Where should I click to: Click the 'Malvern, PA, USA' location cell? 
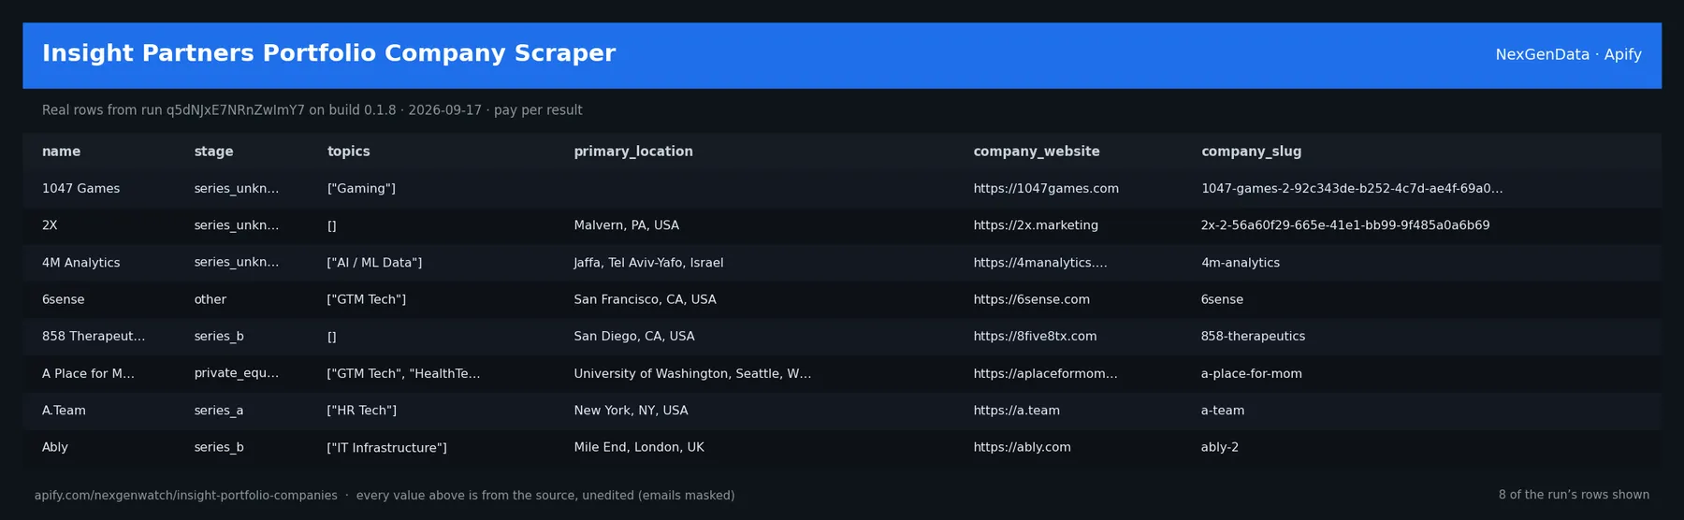point(626,225)
